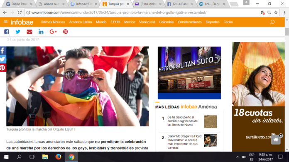Share article via top Facebook icon

tap(7, 31)
